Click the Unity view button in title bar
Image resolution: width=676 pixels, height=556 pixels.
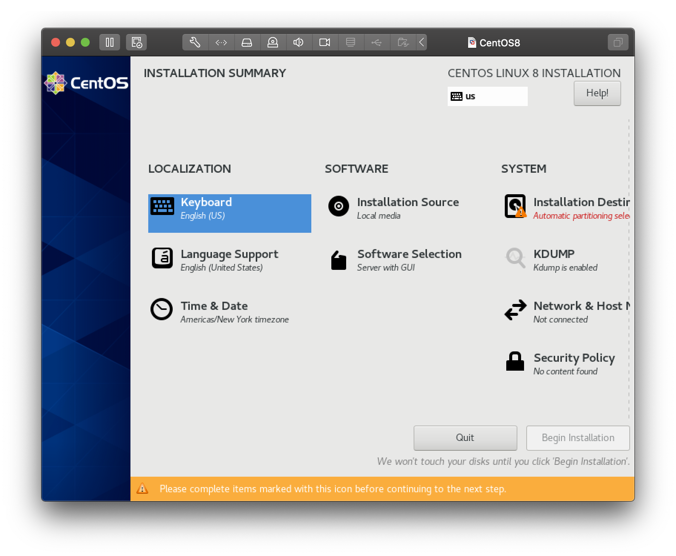(x=618, y=42)
